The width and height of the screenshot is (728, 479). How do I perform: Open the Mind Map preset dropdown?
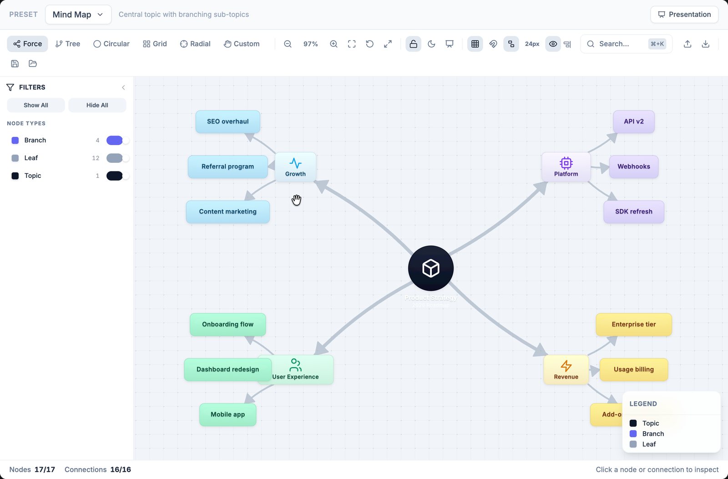tap(78, 15)
